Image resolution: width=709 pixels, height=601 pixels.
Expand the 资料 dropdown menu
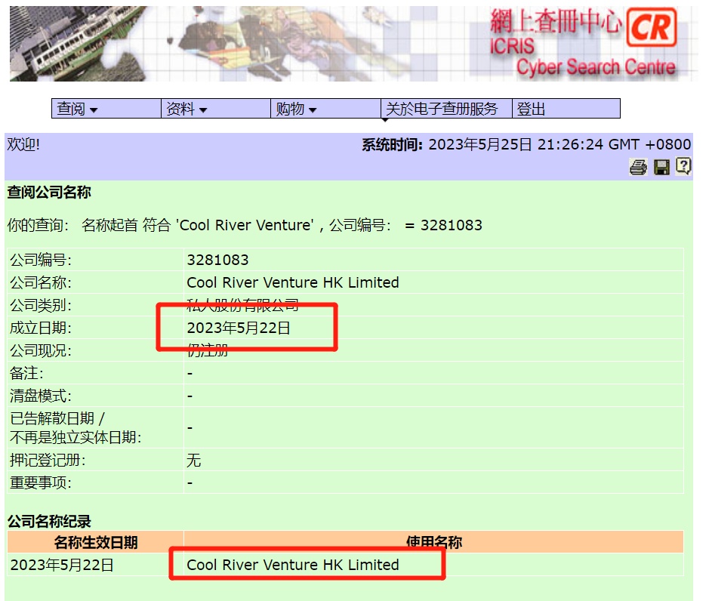point(216,109)
